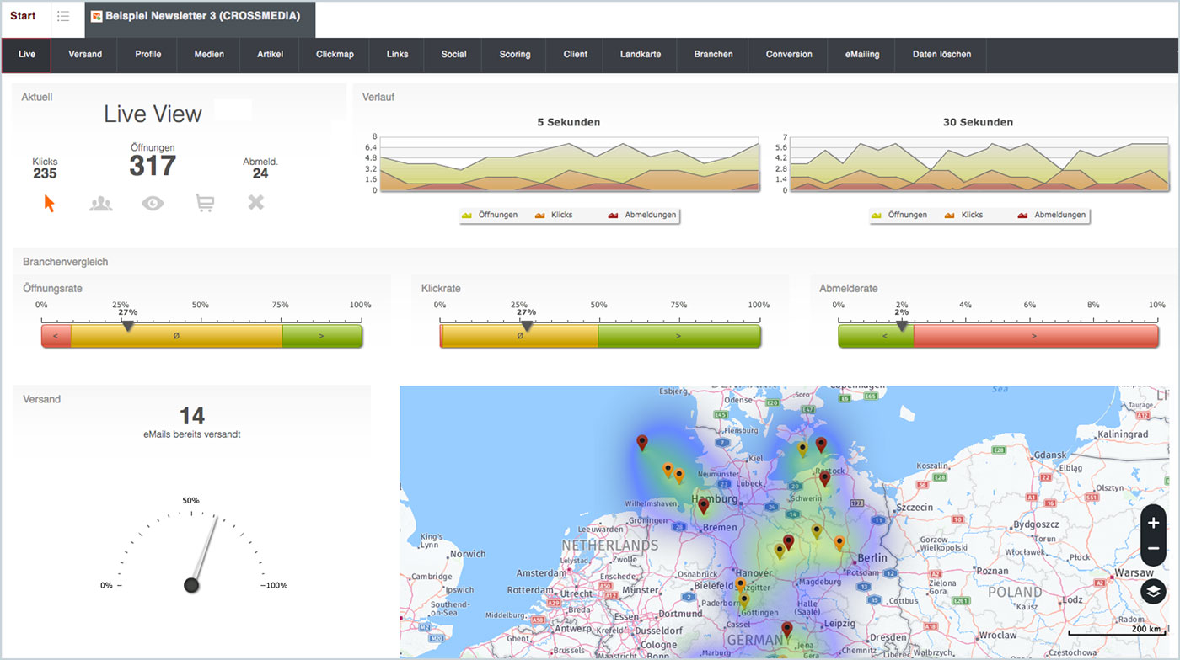Click the Warsaw label on the map
The height and width of the screenshot is (660, 1180).
click(1132, 572)
